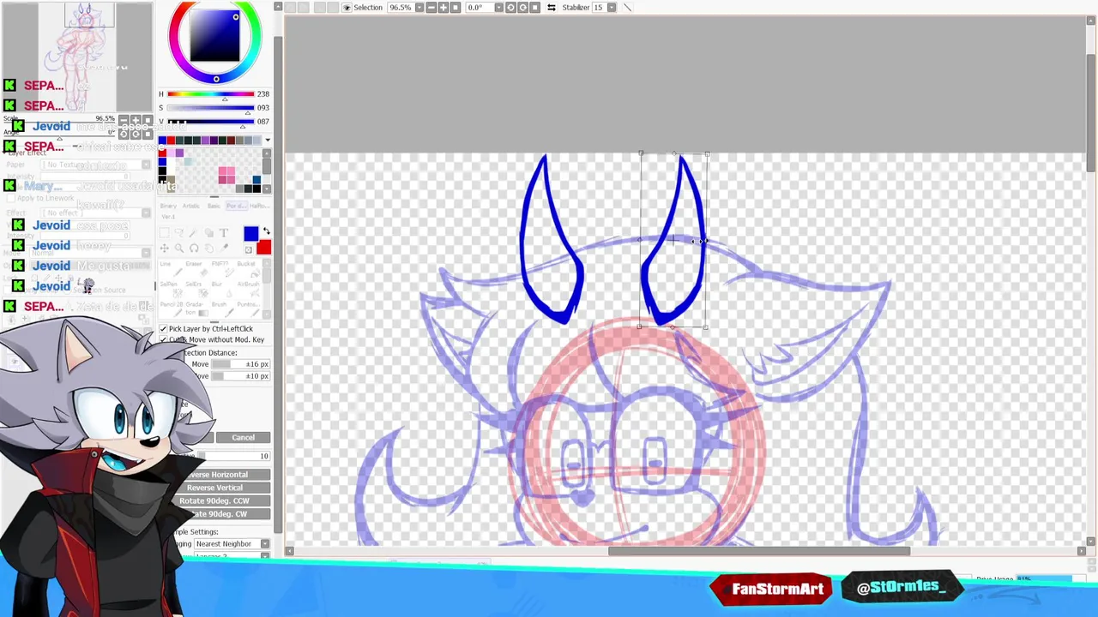Choose the Line brush tool
Image resolution: width=1098 pixels, height=617 pixels.
170,270
